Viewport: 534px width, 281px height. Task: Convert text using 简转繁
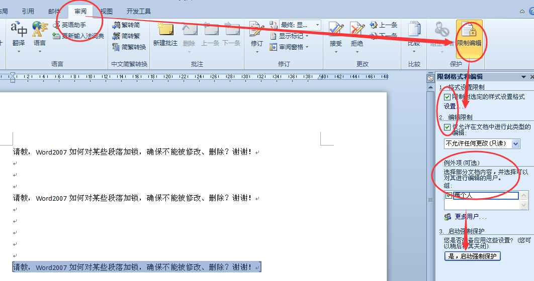(126, 36)
